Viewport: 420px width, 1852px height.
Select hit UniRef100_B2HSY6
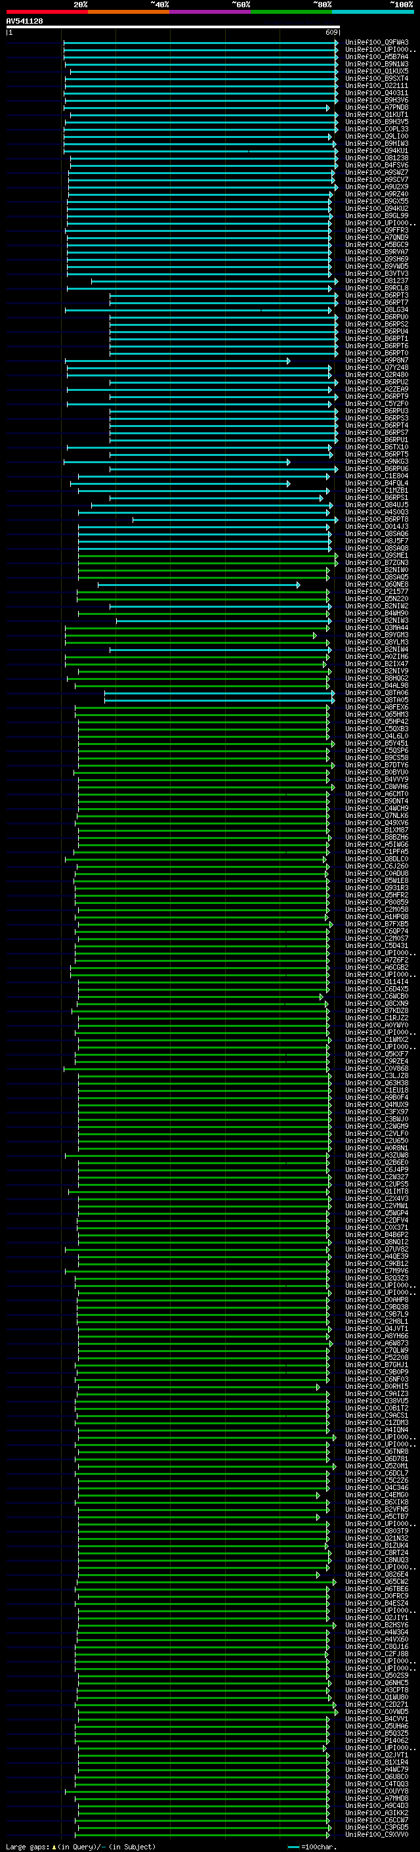coord(377,1625)
